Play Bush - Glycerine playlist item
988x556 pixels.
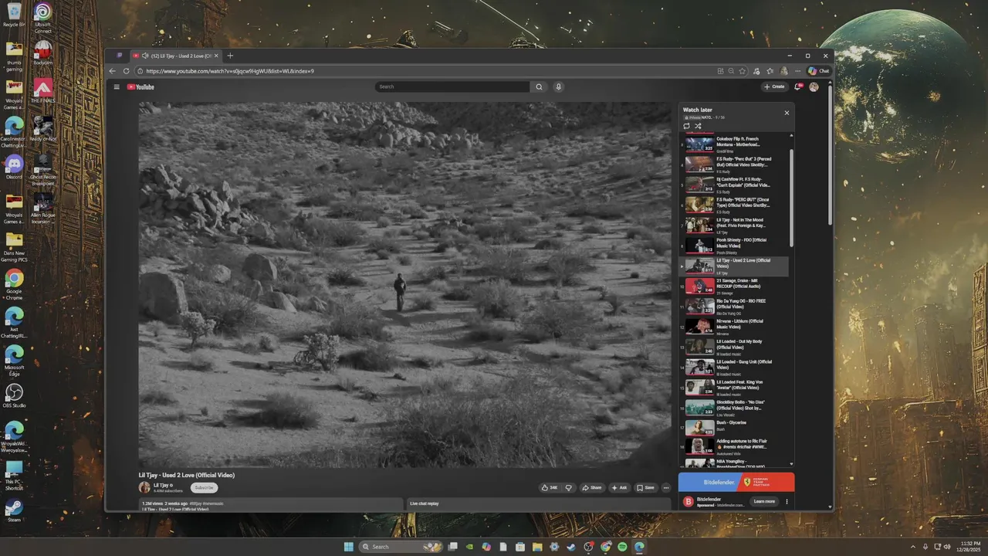coord(735,427)
